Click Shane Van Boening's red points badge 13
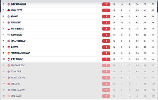158x100 pixels. click(106, 4)
